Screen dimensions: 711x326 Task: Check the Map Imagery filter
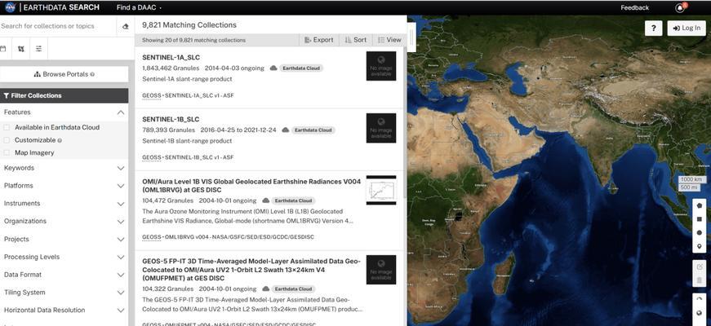coord(7,153)
